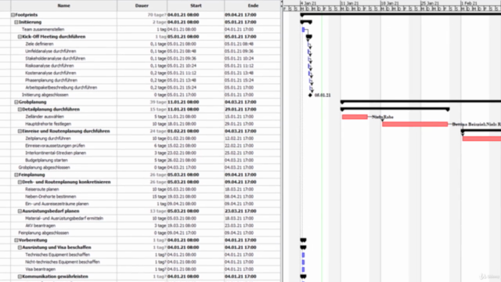
Task: Select Interkontinental-Strecken planen task
Action: tap(56, 154)
